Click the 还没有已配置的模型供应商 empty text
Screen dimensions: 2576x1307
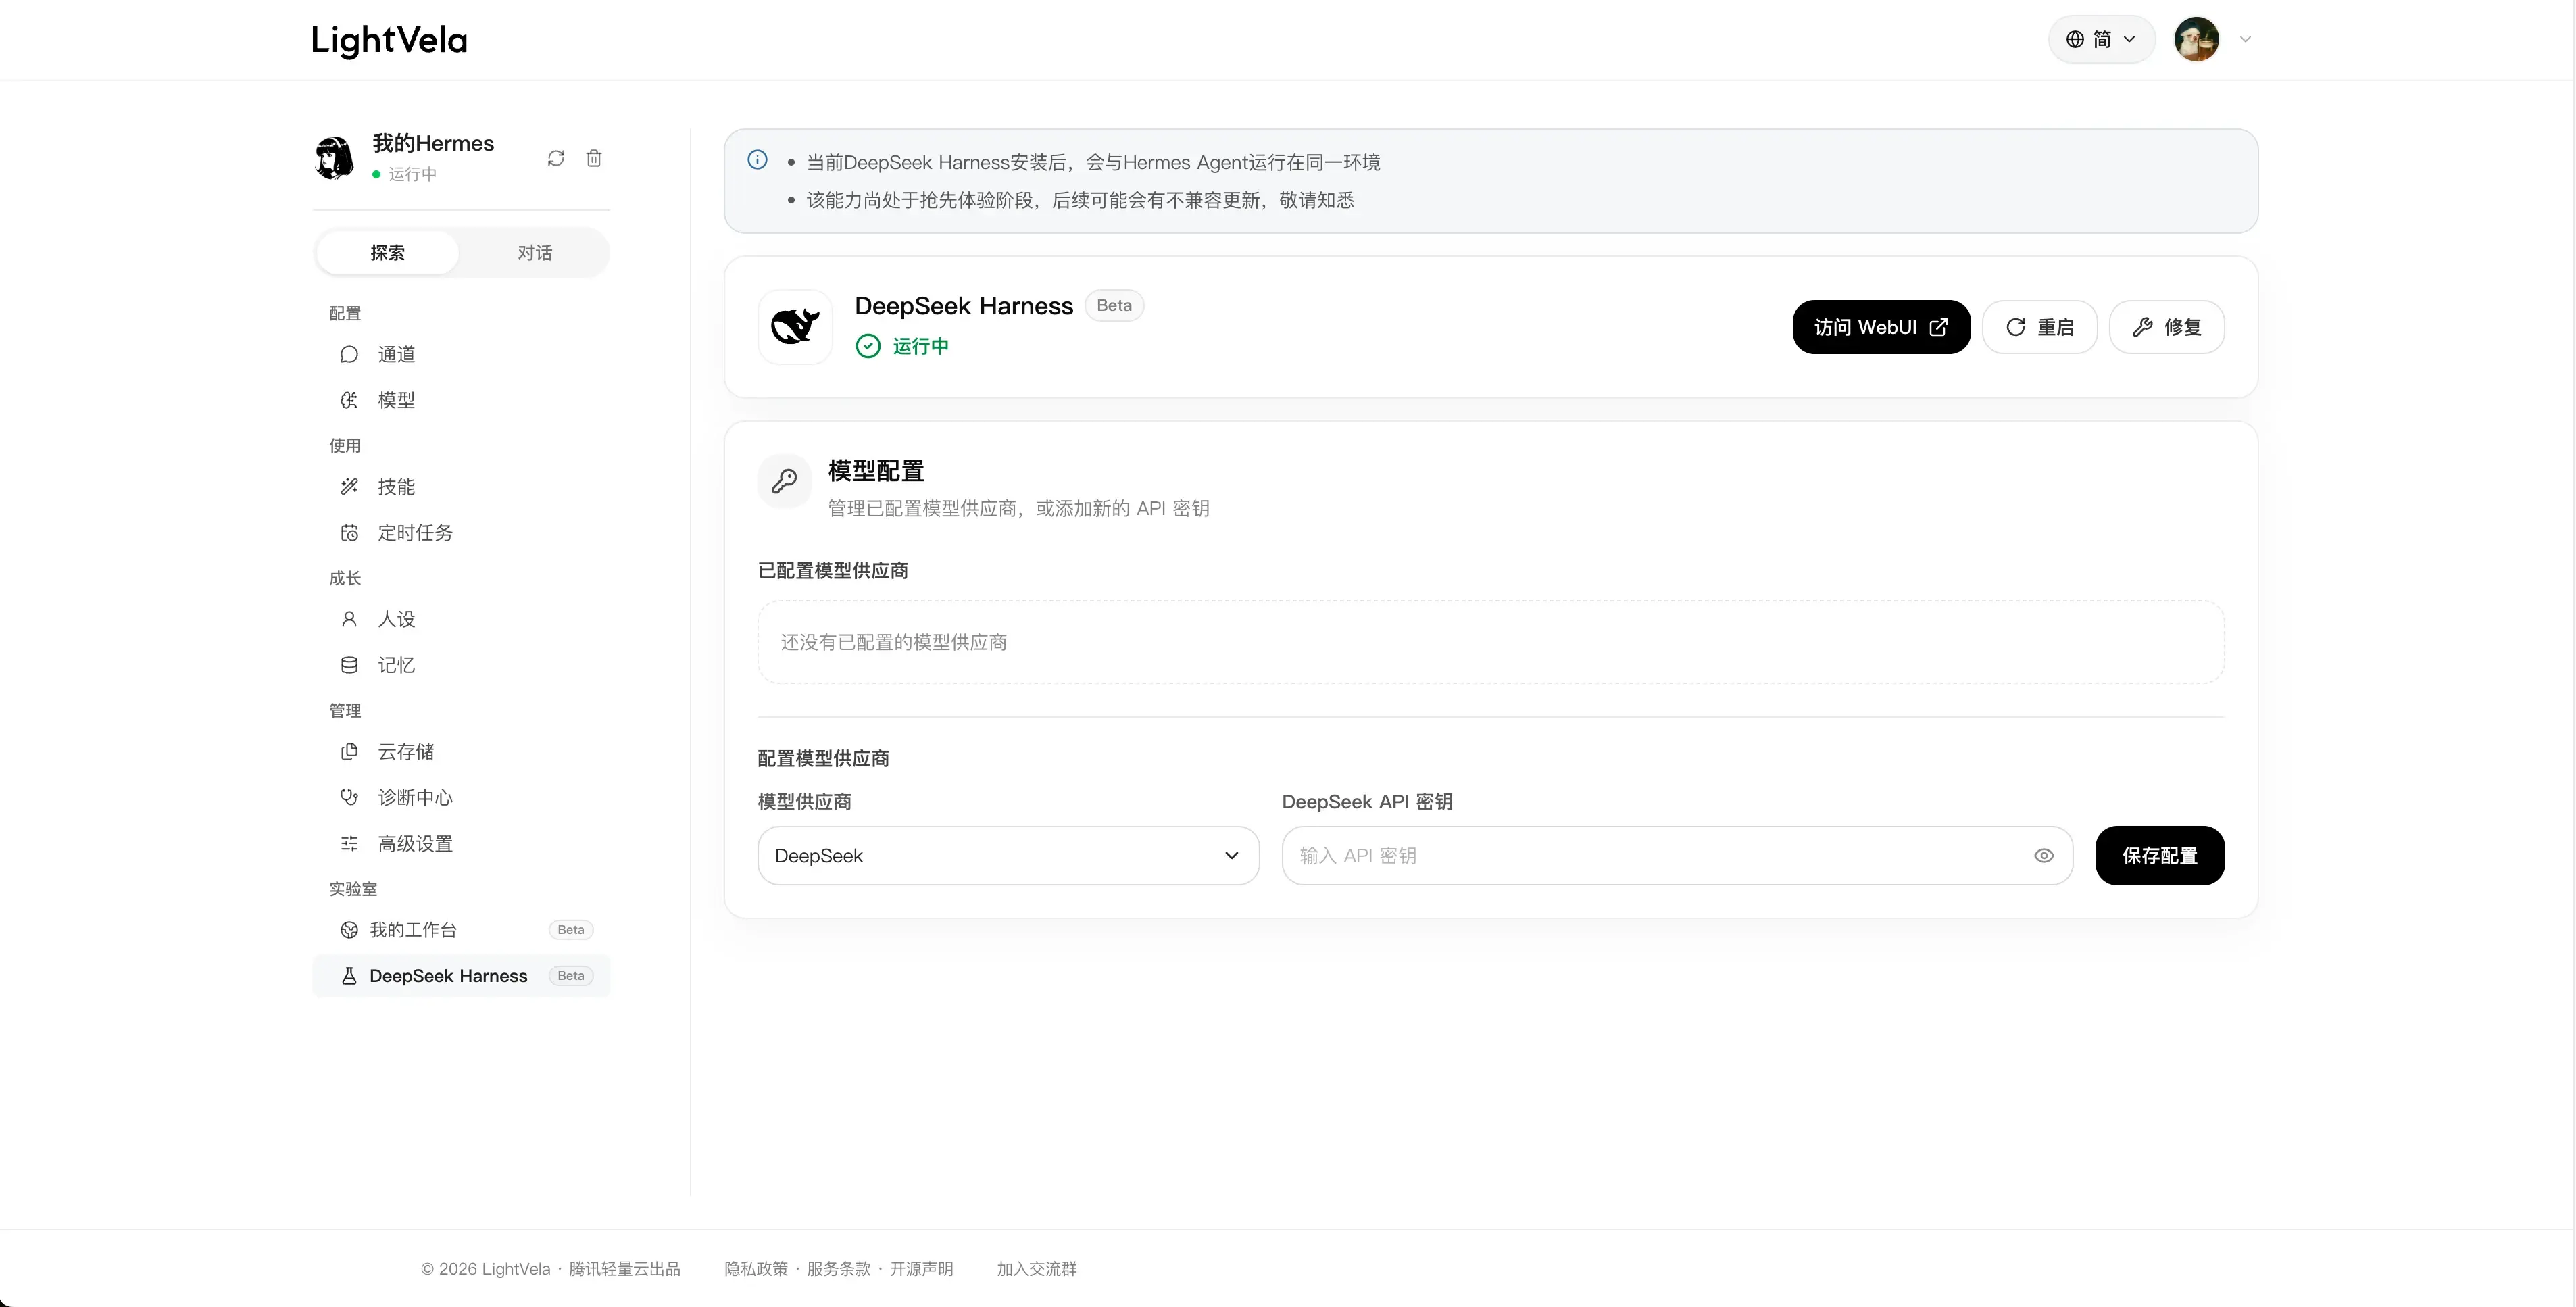tap(894, 642)
